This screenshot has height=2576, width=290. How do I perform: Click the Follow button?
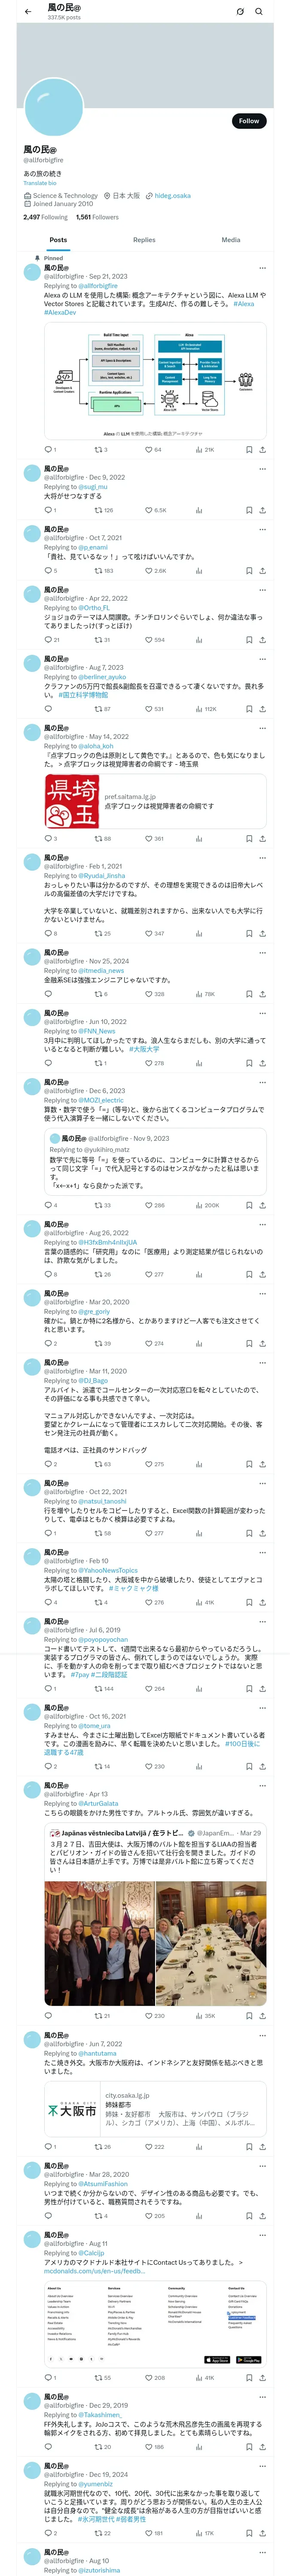click(249, 121)
